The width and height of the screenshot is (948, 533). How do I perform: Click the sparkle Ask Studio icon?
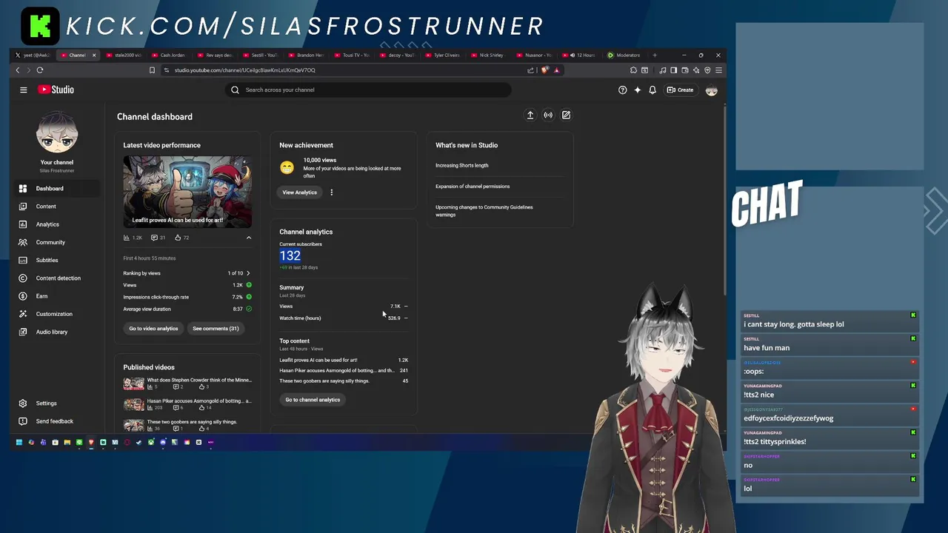(637, 90)
